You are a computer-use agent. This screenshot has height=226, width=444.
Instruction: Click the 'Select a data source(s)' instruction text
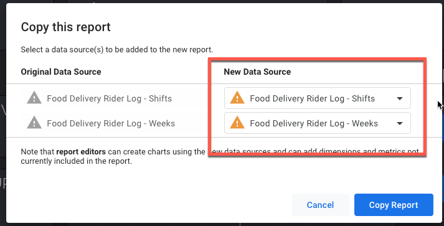(117, 50)
